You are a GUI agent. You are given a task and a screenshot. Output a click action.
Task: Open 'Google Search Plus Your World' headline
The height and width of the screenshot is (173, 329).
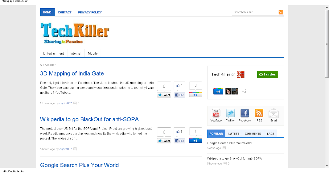[x=79, y=165]
